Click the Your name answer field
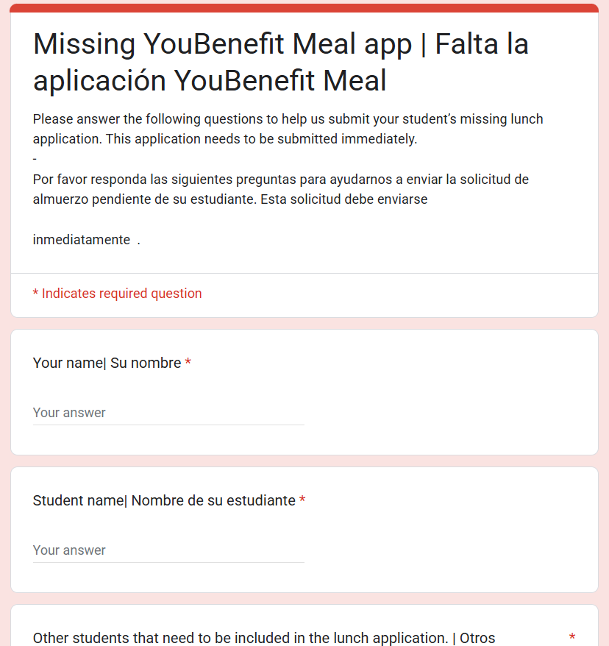This screenshot has height=646, width=609. tap(168, 413)
